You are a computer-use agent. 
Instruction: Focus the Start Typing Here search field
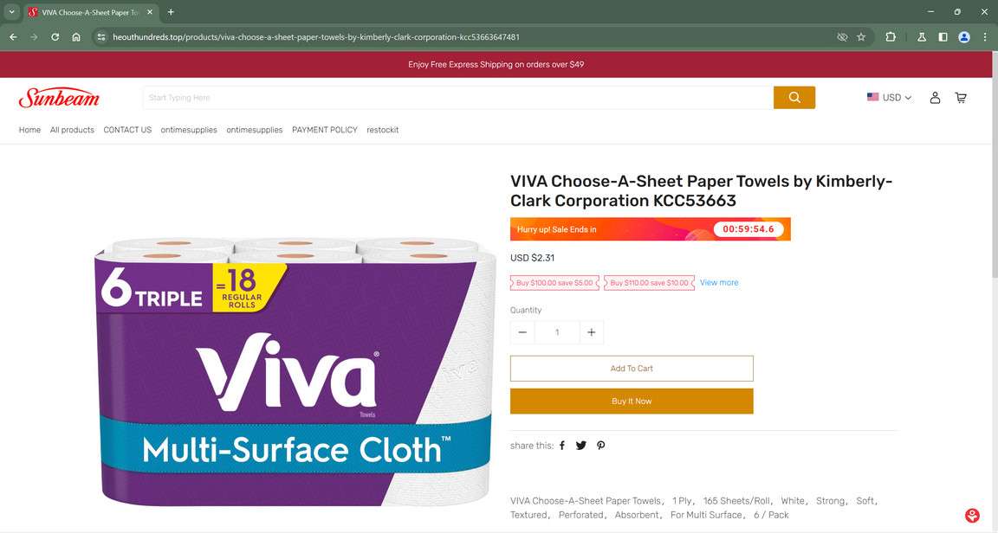458,97
